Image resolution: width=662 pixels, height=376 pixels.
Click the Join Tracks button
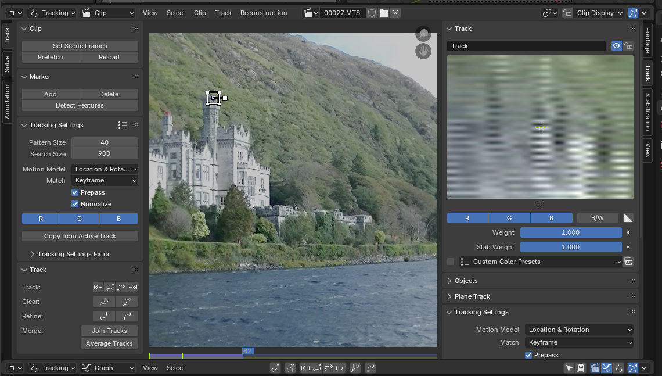pos(109,331)
